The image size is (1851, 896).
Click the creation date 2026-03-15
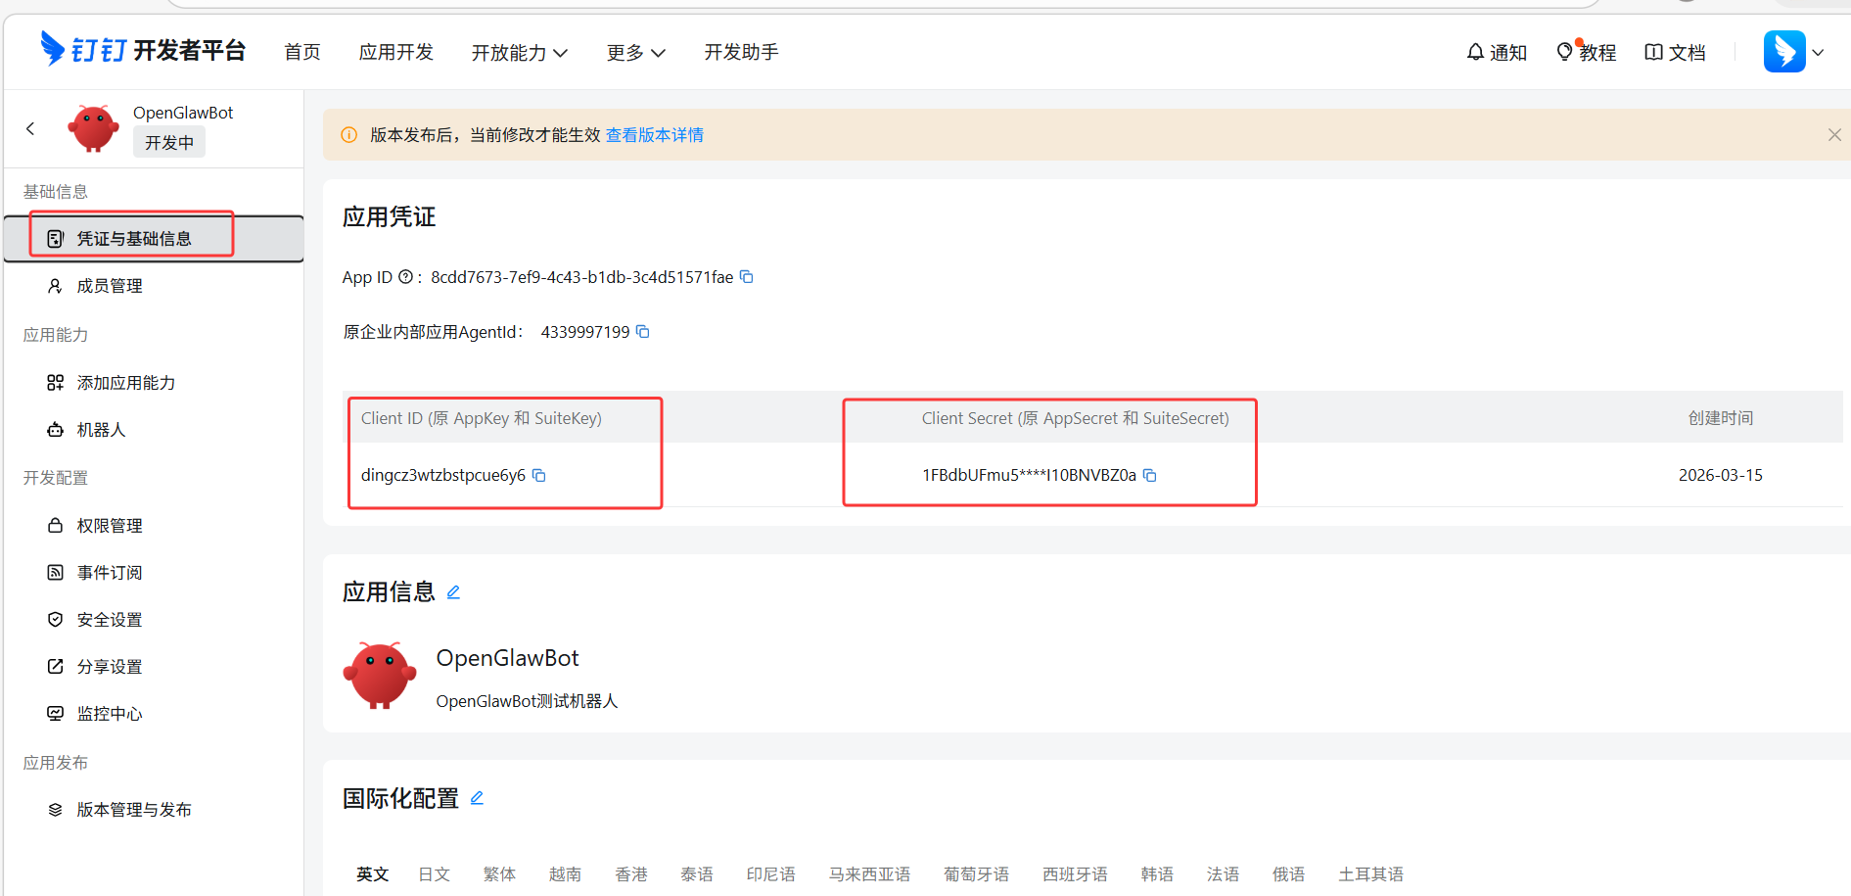(x=1720, y=475)
